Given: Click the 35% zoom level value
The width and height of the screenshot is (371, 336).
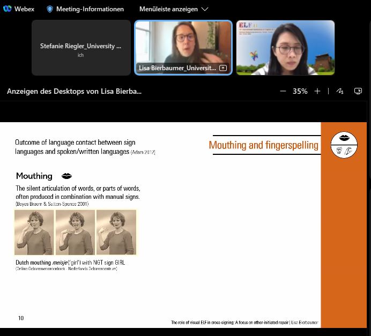Looking at the screenshot, I should point(300,91).
